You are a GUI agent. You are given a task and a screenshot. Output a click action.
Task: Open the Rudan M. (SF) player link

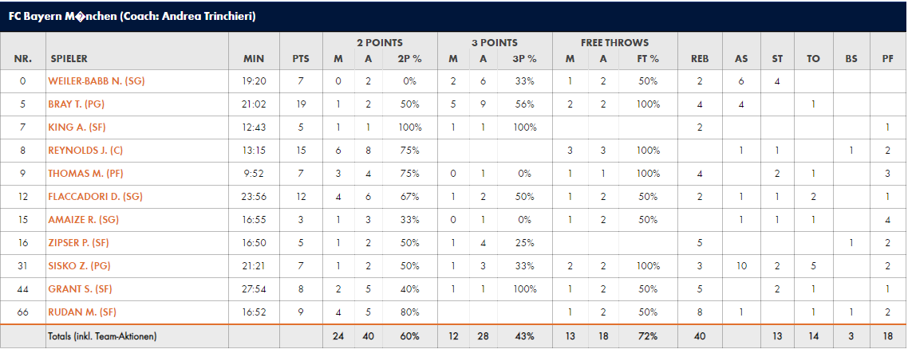(x=81, y=312)
